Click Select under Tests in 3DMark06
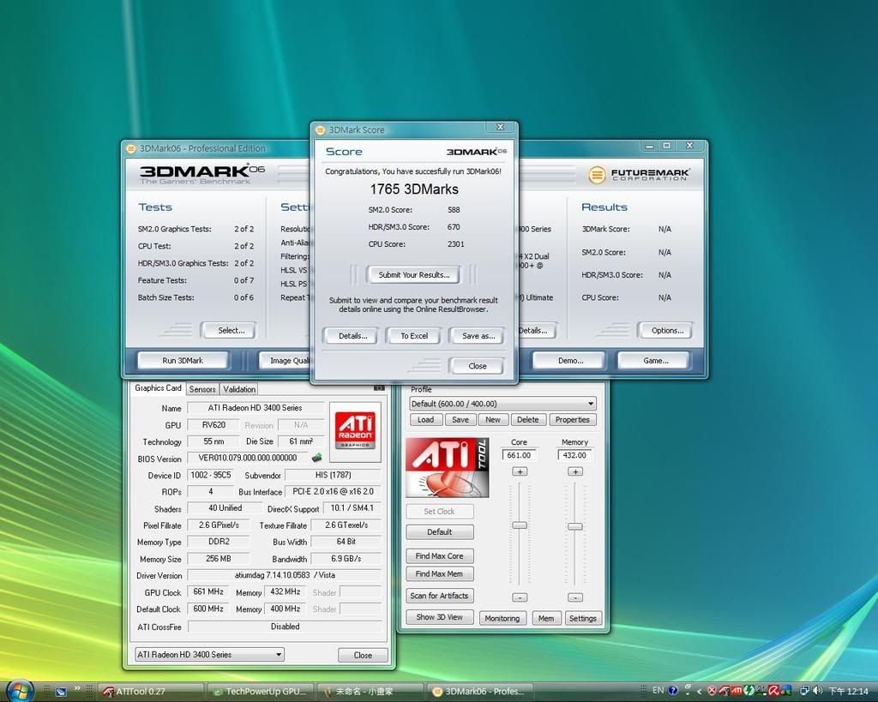This screenshot has height=702, width=878. [231, 330]
